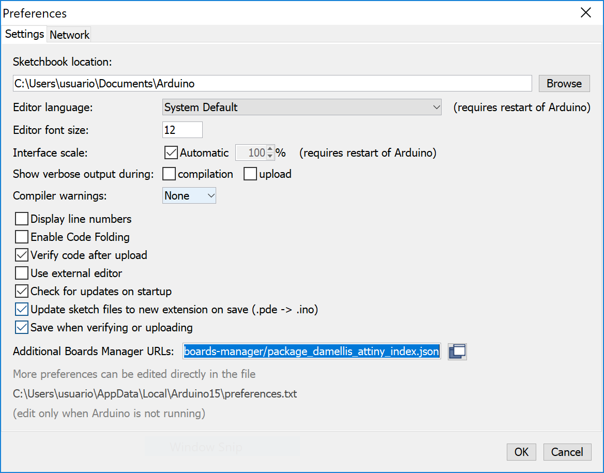The height and width of the screenshot is (473, 604).
Task: Enable Use external editor option
Action: pos(22,273)
